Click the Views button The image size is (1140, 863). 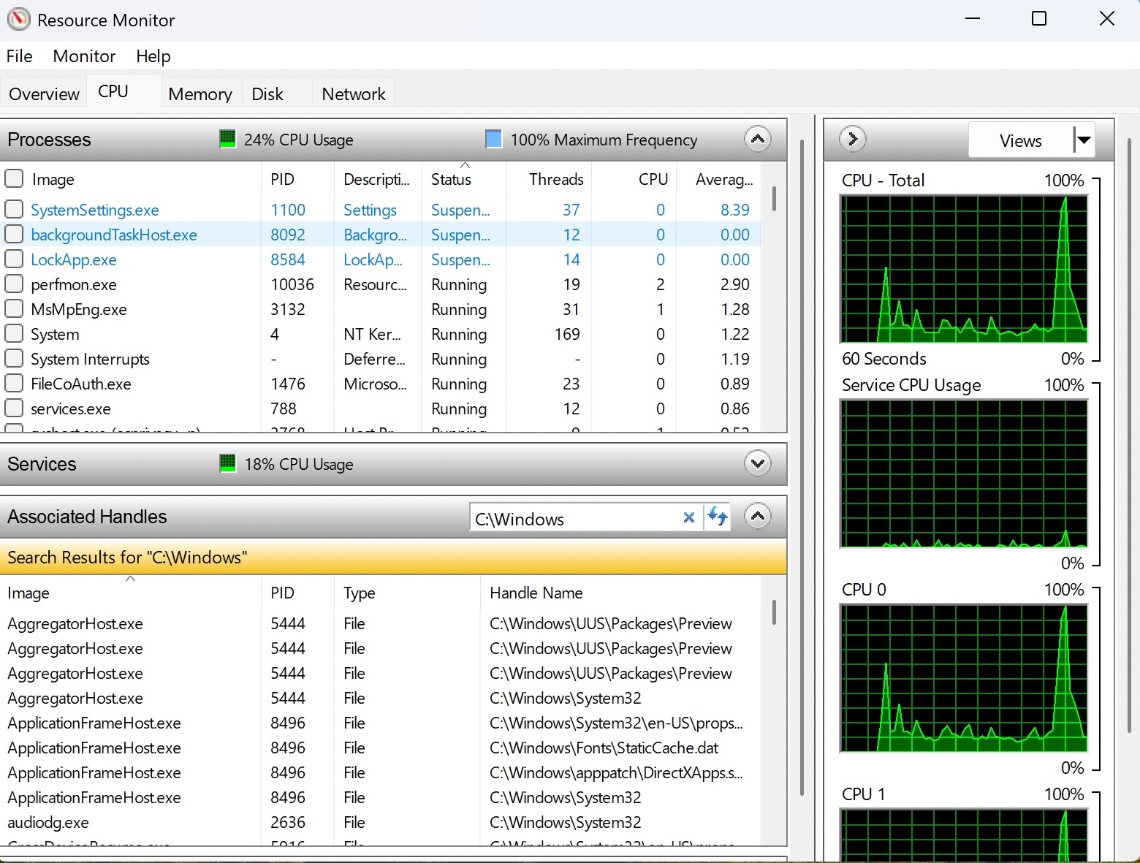click(x=1019, y=140)
